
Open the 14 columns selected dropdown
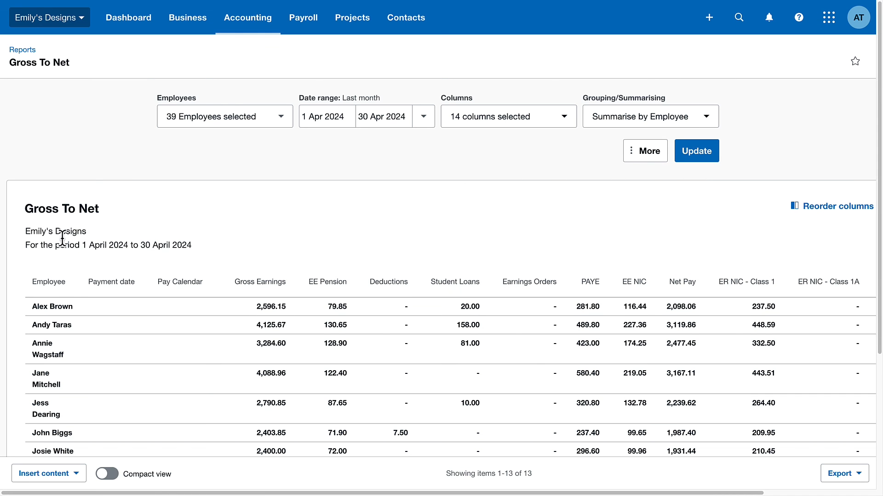pyautogui.click(x=509, y=116)
